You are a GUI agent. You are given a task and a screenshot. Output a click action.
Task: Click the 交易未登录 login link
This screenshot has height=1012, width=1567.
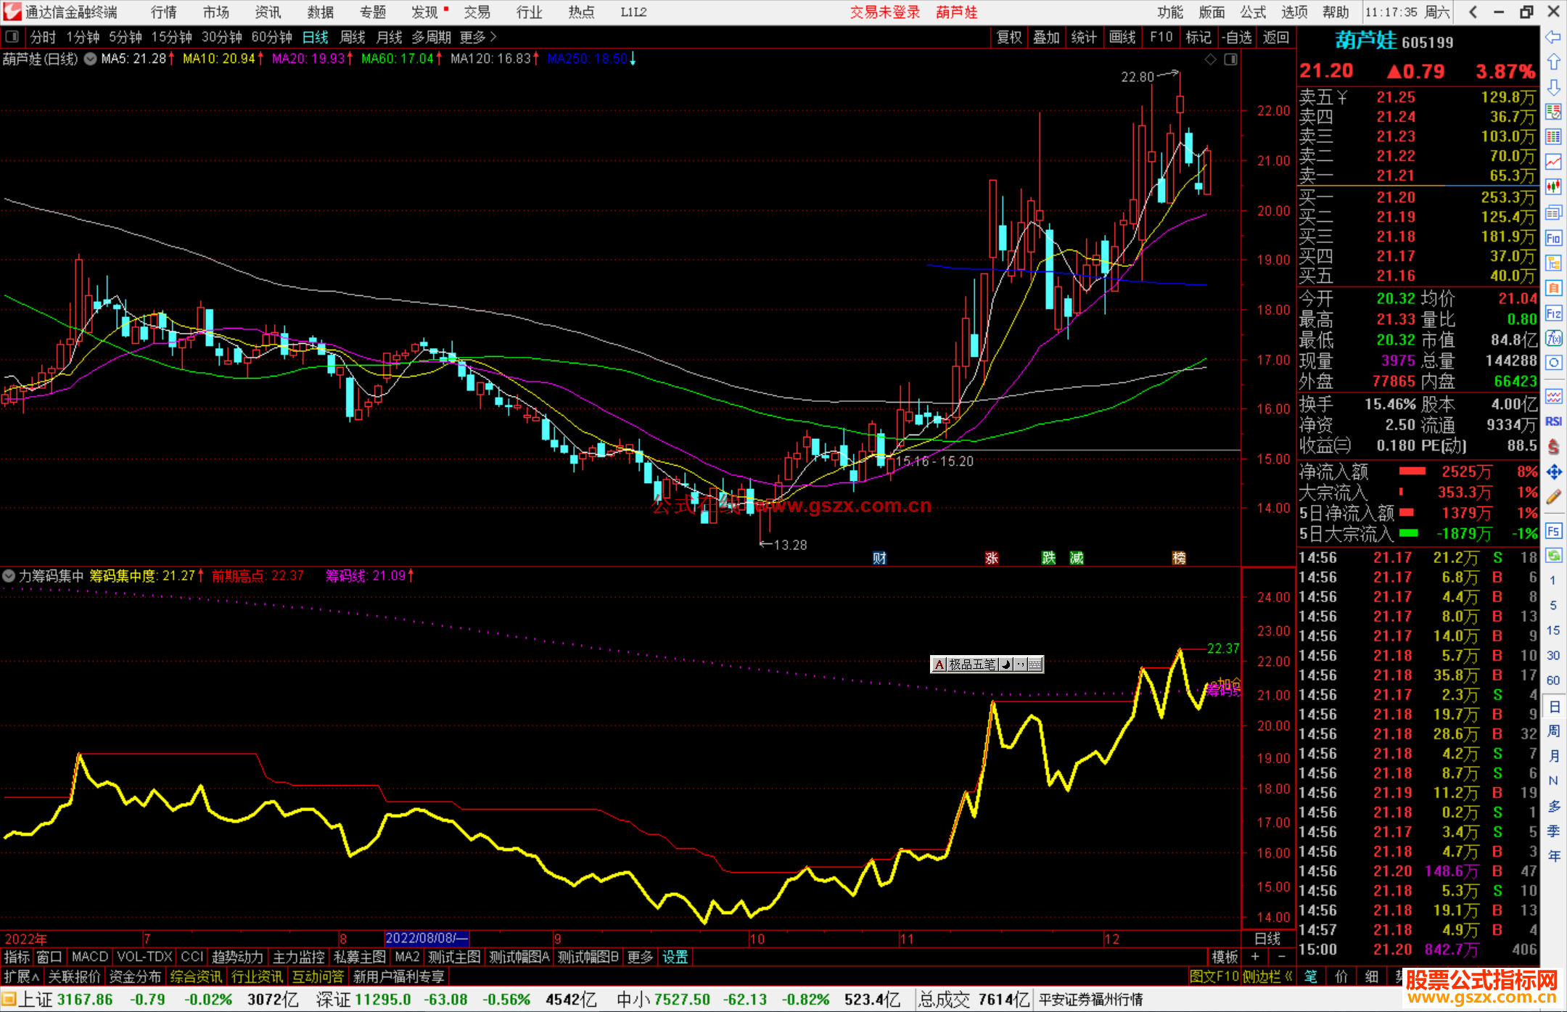coord(884,12)
